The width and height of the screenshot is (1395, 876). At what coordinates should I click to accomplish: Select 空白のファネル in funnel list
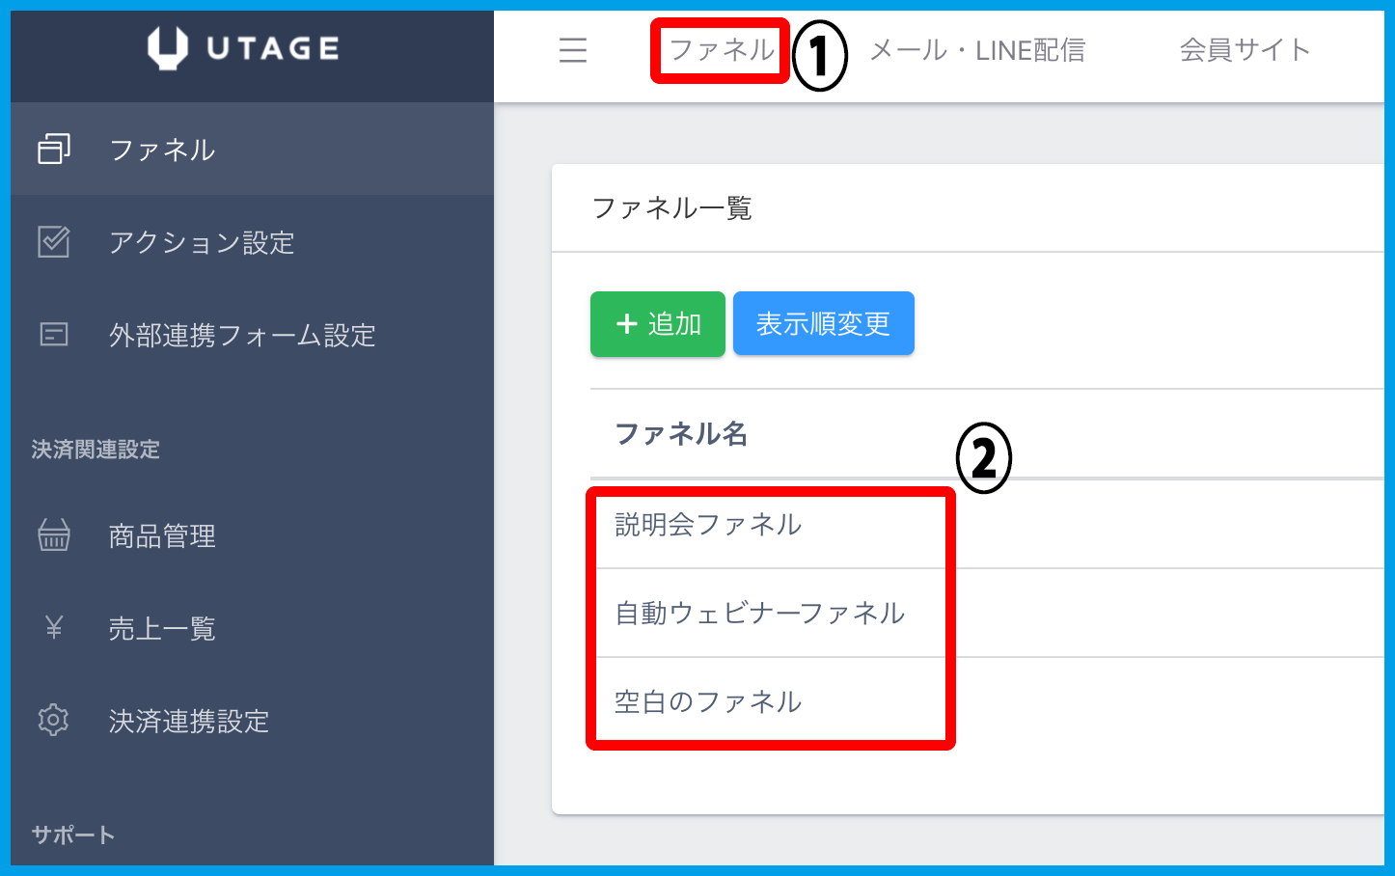point(708,702)
